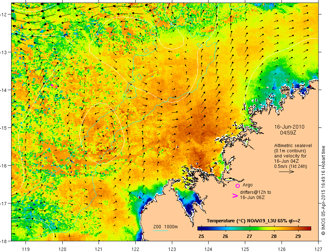The image size is (326, 252).
Task: Click the latitude label -12
Action: pyautogui.click(x=4, y=14)
